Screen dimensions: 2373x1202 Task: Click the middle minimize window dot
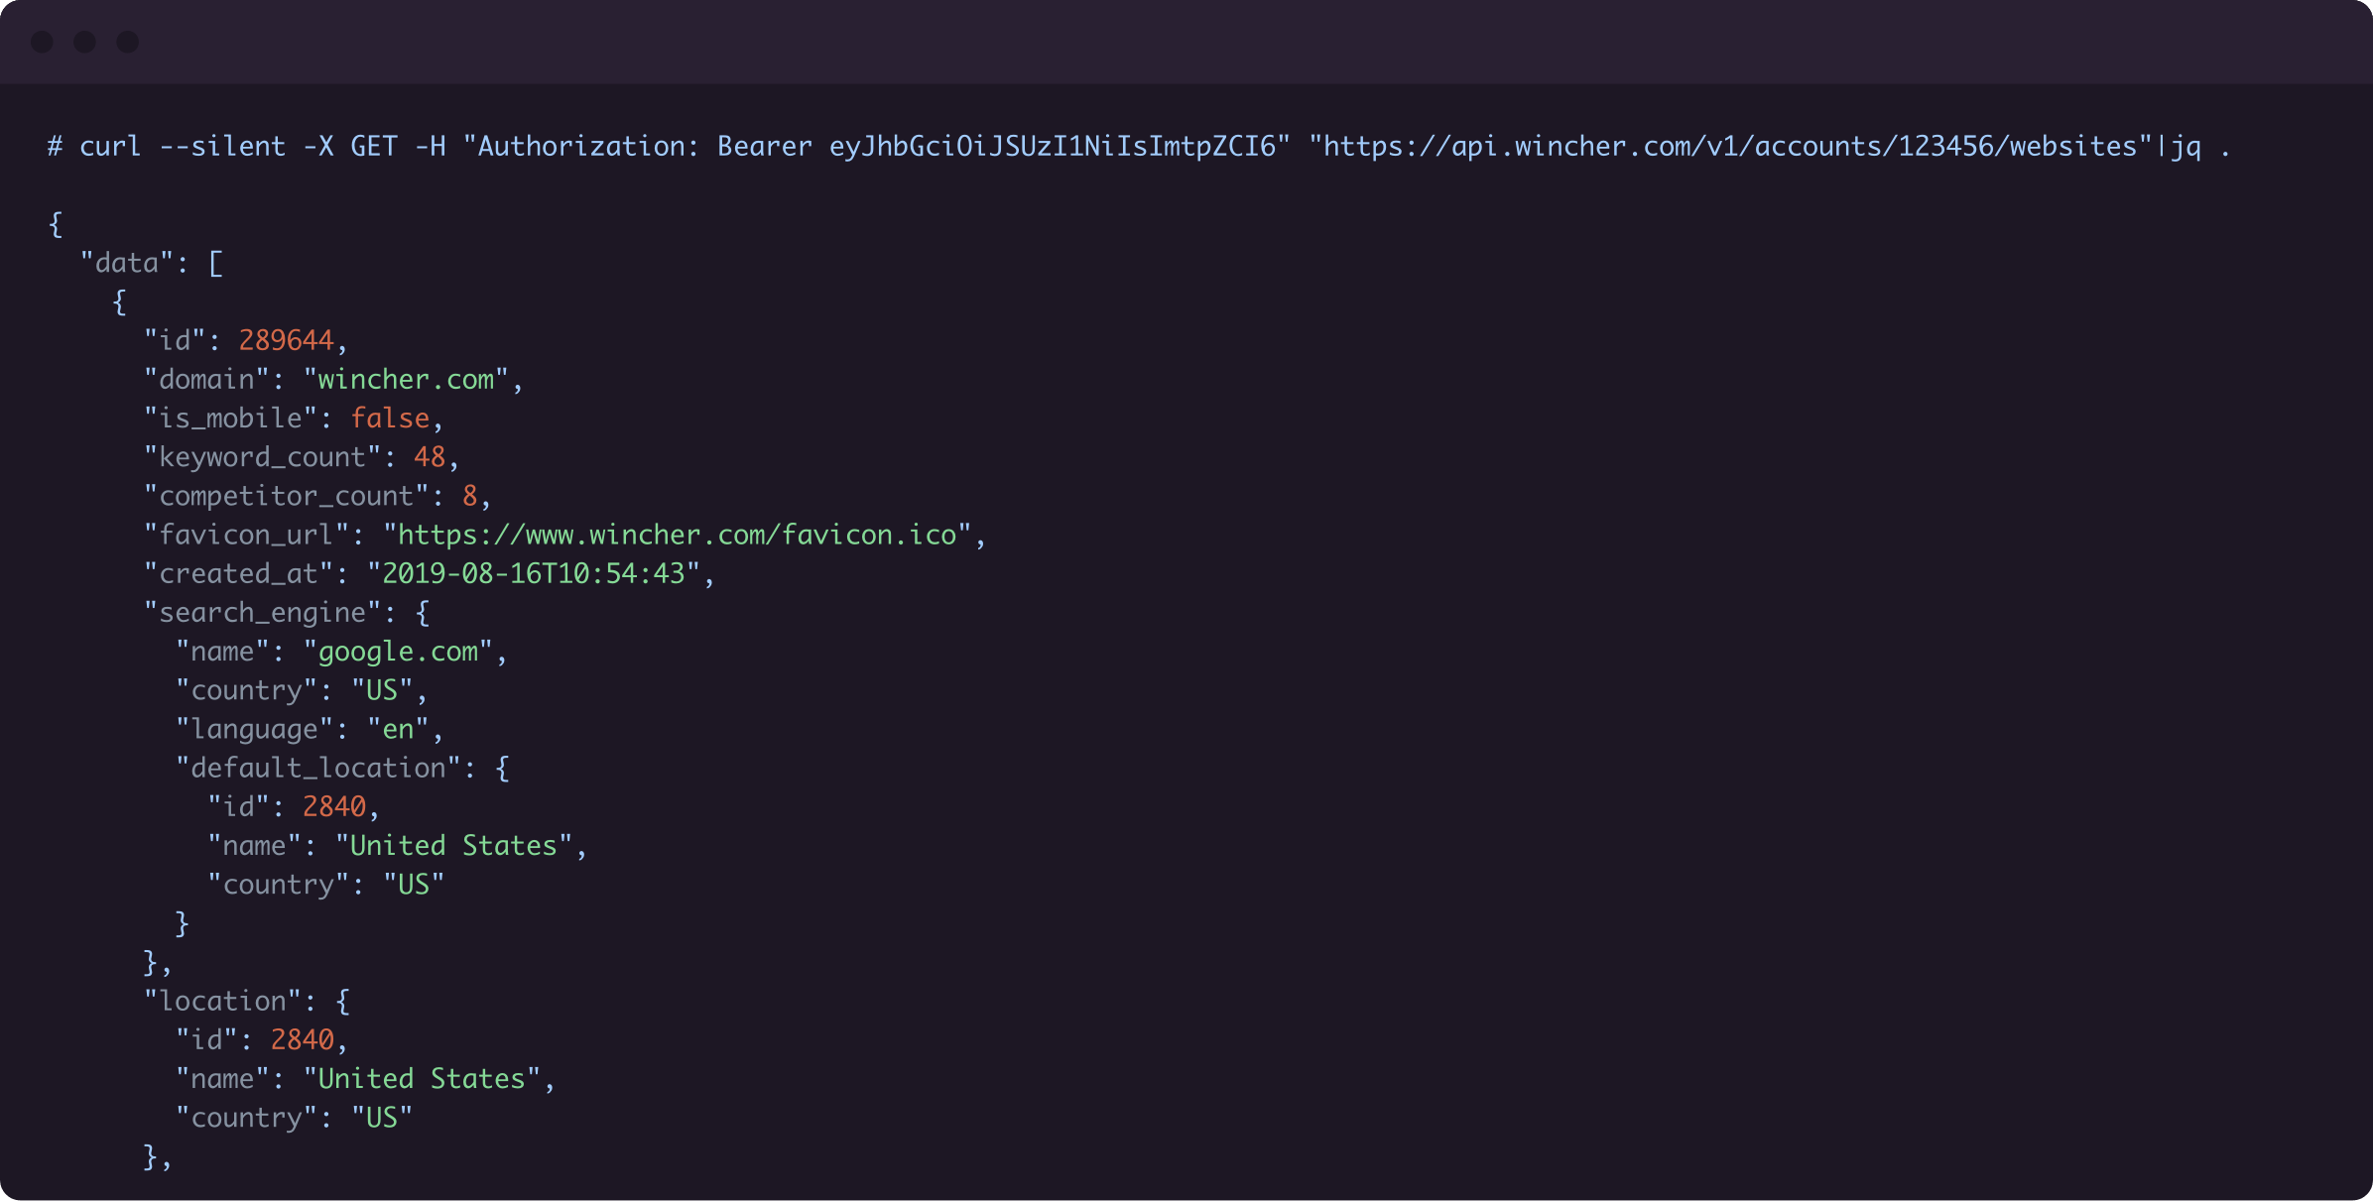tap(85, 42)
